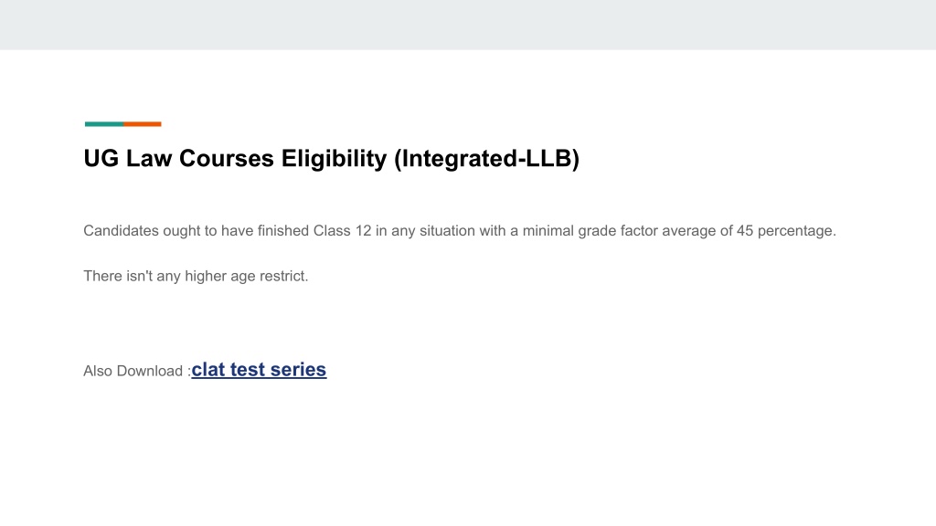Screen dimensions: 936x526
Task: Click the word restrict ending second sentence
Action: 284,276
